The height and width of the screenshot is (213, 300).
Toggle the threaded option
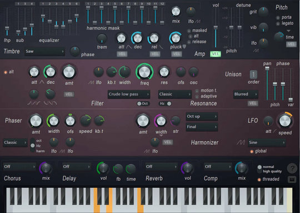click(x=259, y=180)
